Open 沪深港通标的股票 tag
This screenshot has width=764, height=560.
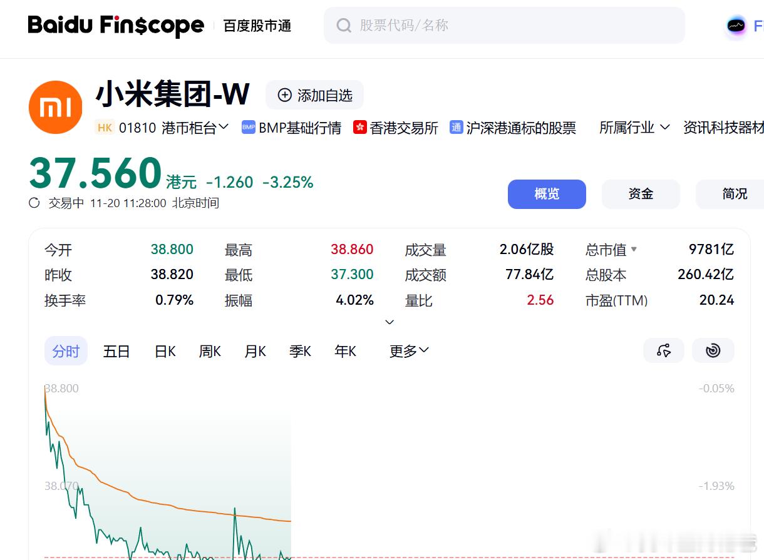point(521,128)
